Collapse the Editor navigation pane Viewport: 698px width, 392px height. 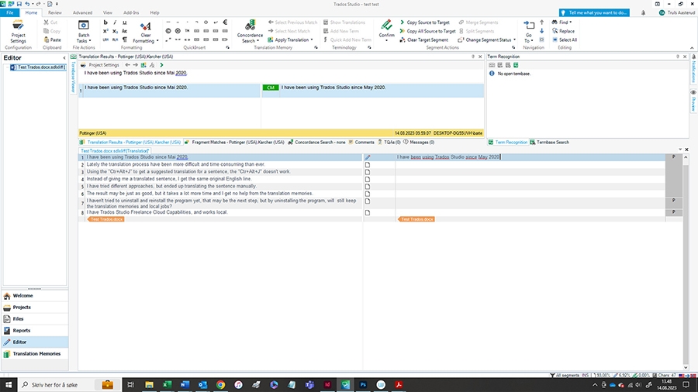coord(64,58)
